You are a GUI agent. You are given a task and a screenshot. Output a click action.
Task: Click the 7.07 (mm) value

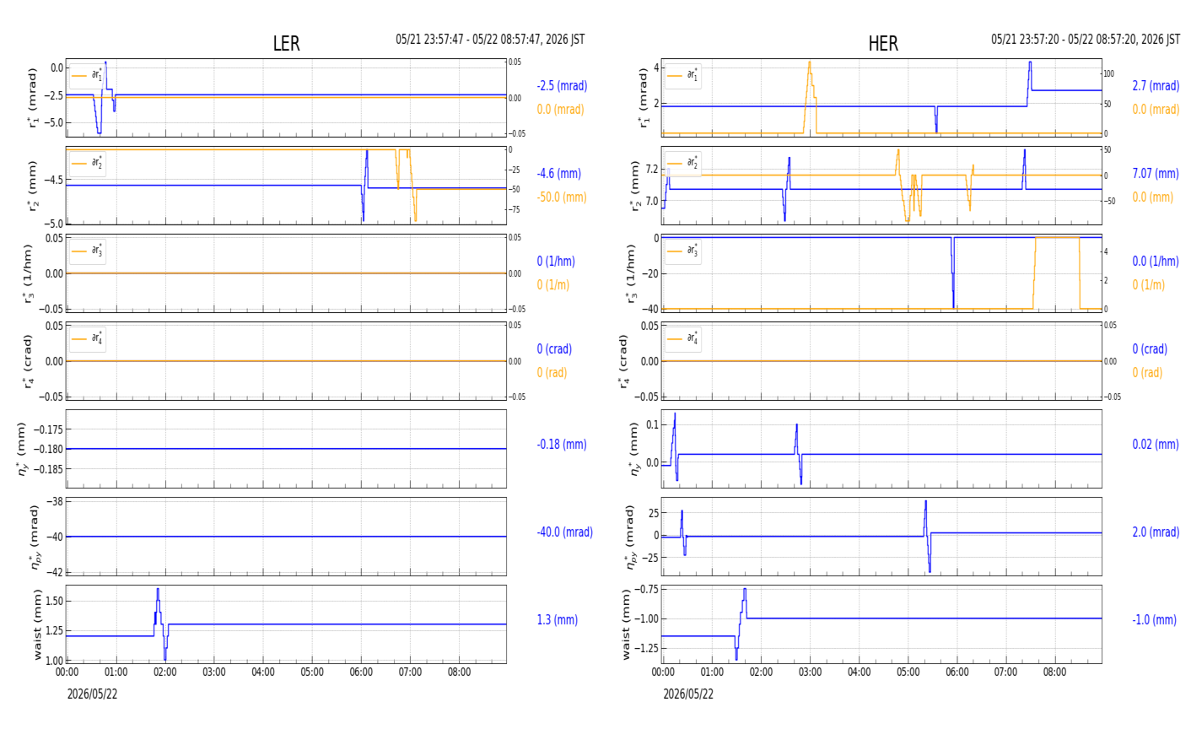[1155, 174]
